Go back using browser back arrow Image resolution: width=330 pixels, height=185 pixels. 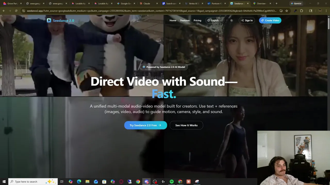(x=4, y=11)
